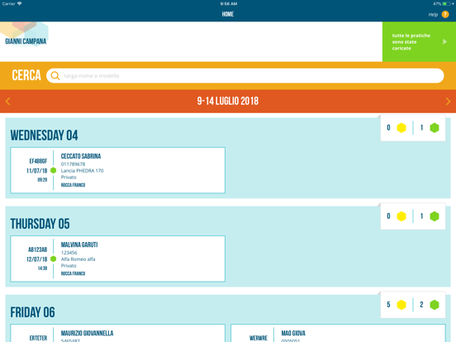Image resolution: width=456 pixels, height=342 pixels.
Task: Click ROCCA FRANCO on Ceccato Sabrina card
Action: coord(73,185)
